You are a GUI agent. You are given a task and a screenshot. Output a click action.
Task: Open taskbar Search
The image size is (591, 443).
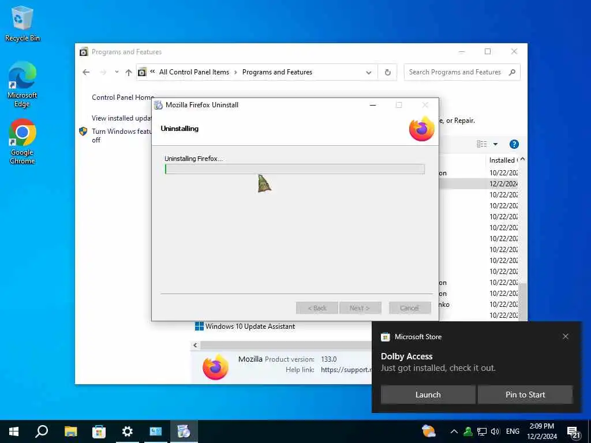pyautogui.click(x=42, y=431)
